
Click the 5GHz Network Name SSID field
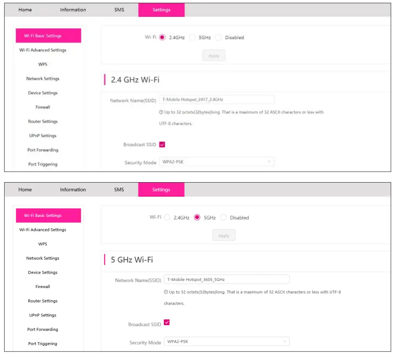227,279
